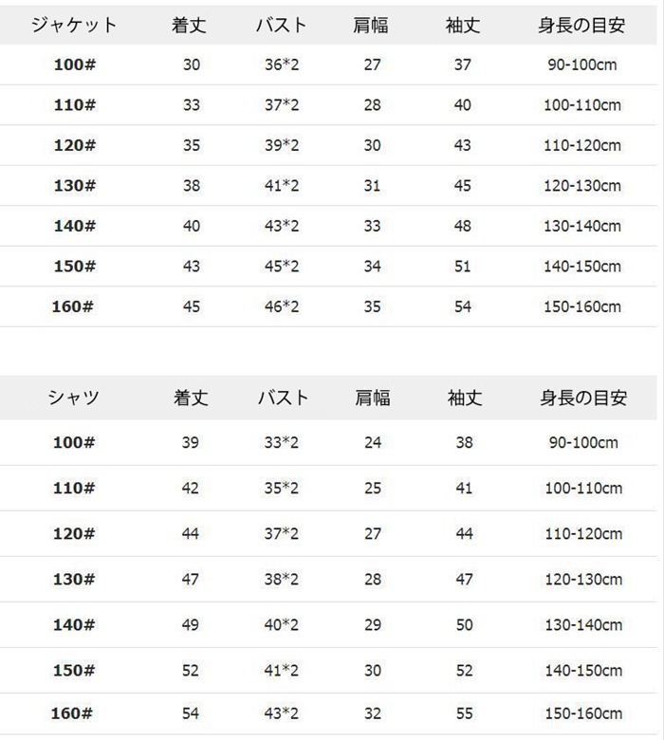The width and height of the screenshot is (664, 740).
Task: Click shirt 120# row label
Action: (74, 534)
